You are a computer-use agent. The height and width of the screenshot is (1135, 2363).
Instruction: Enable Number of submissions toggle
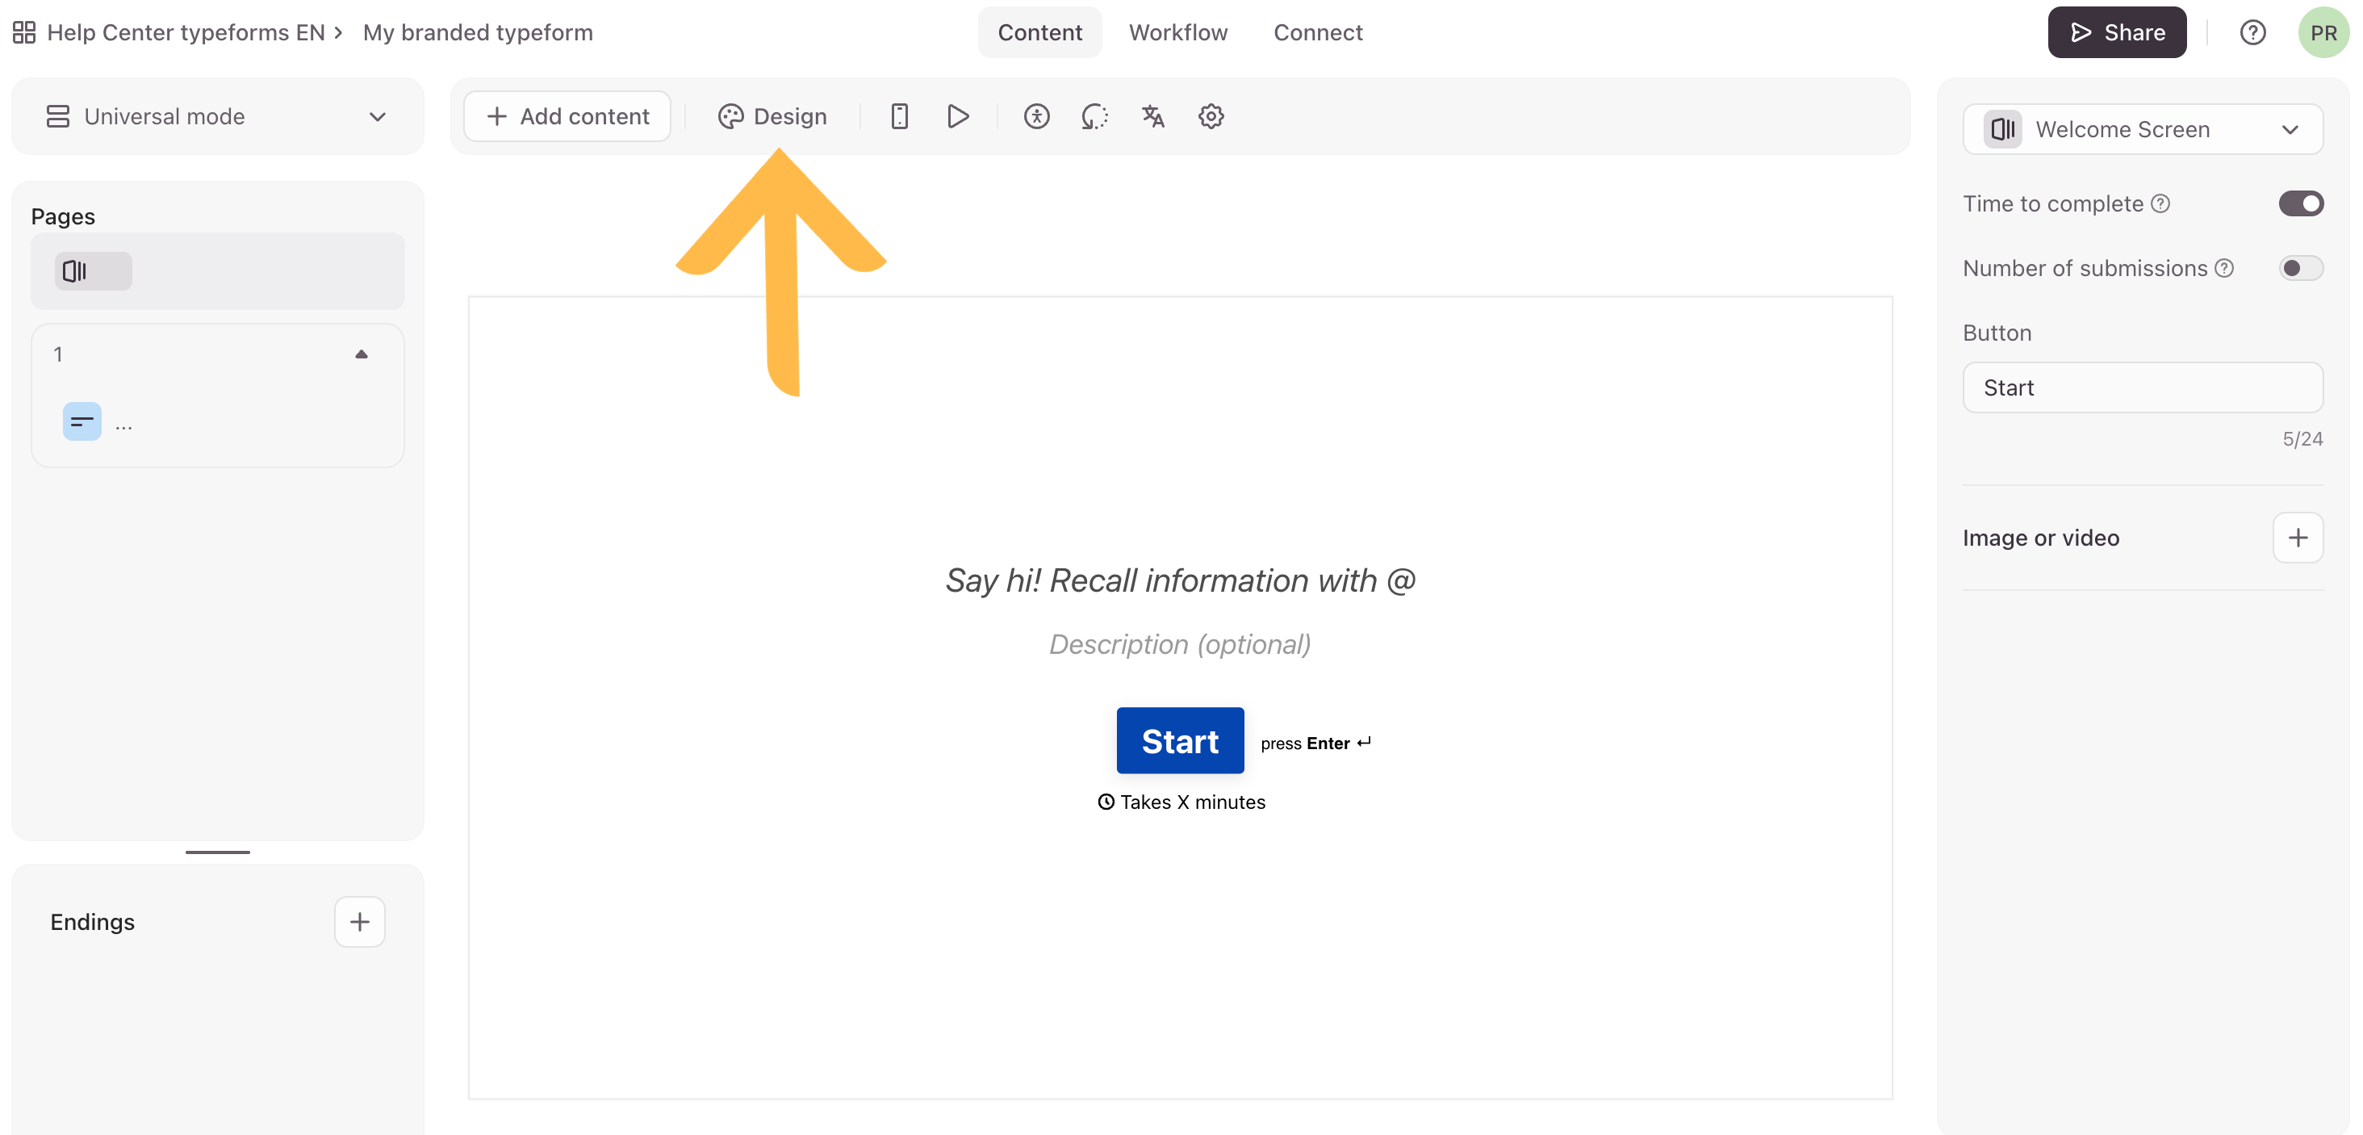coord(2300,268)
